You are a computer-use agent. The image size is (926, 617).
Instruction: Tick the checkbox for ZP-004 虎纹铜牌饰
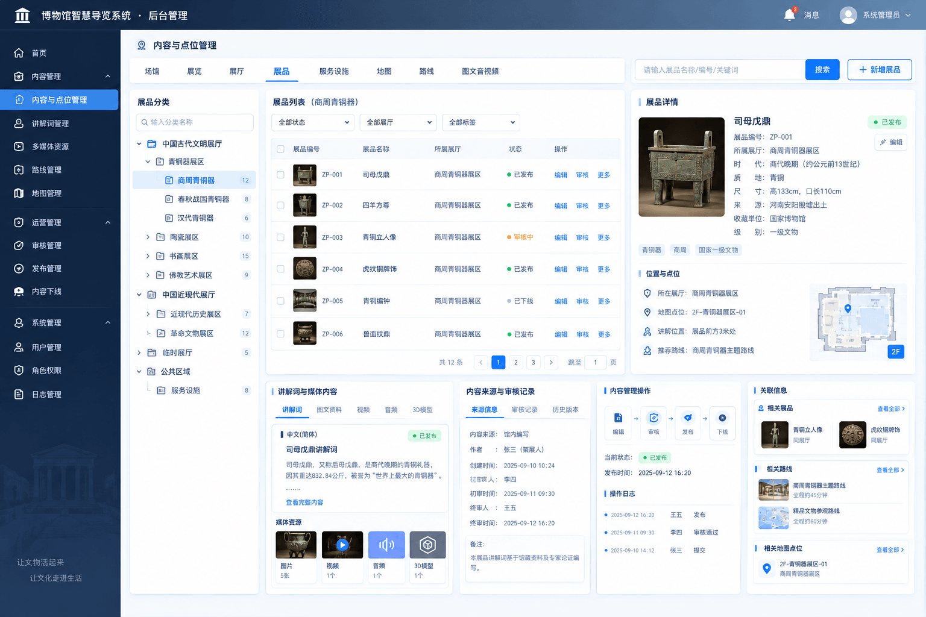pyautogui.click(x=280, y=269)
